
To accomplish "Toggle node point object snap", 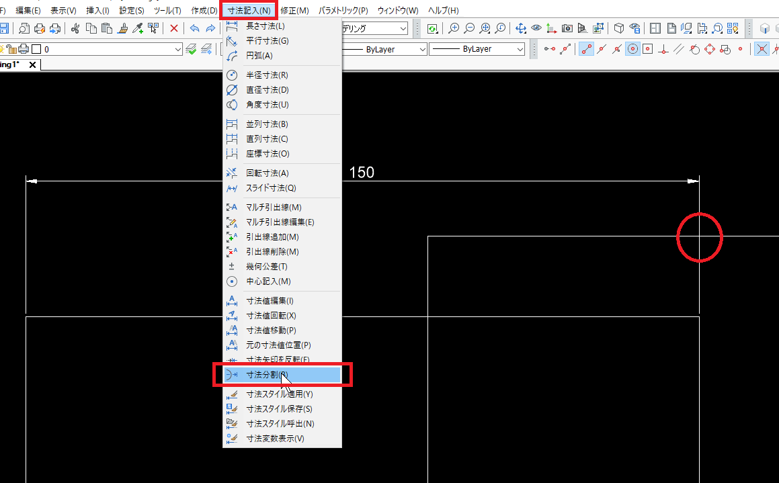I will 740,49.
